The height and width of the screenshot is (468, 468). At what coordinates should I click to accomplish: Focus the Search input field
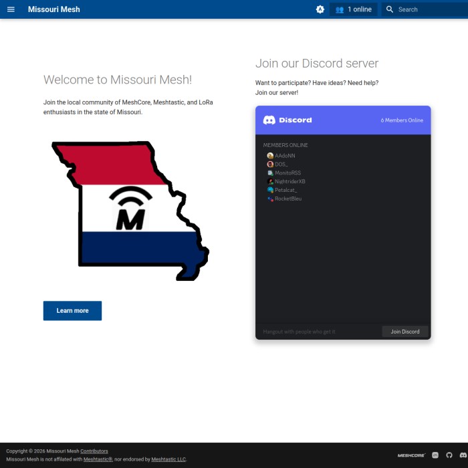[425, 9]
